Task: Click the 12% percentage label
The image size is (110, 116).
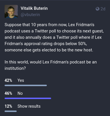Action: click(x=8, y=106)
